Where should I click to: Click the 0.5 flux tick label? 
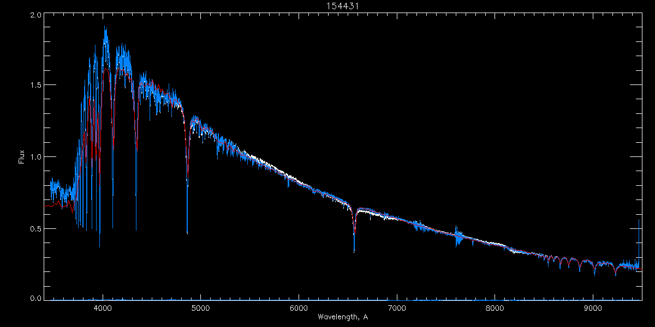35,228
